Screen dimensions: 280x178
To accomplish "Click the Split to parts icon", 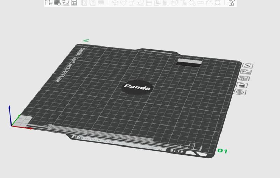I will click(92, 3).
